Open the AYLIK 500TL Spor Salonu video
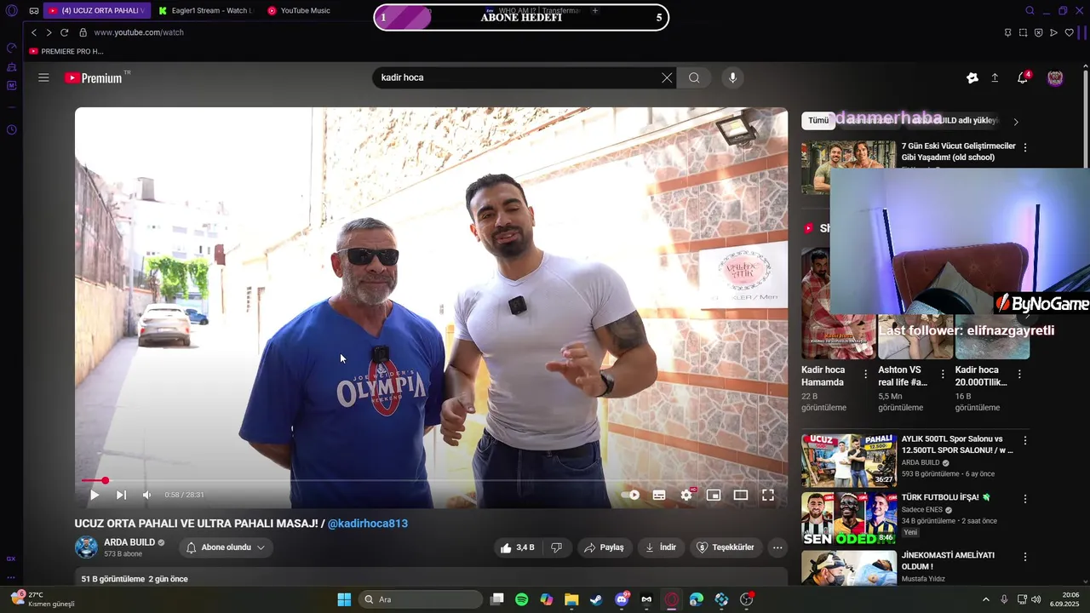 click(x=848, y=461)
